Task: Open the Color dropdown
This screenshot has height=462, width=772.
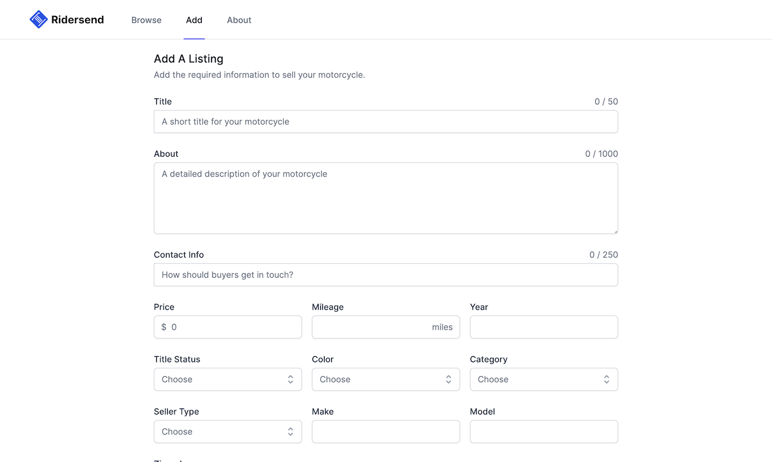Action: coord(386,379)
